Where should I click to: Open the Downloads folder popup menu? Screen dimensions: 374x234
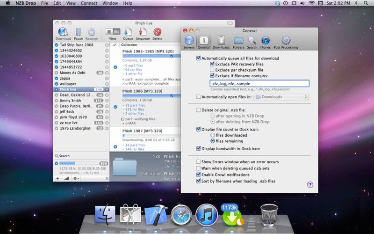click(281, 97)
